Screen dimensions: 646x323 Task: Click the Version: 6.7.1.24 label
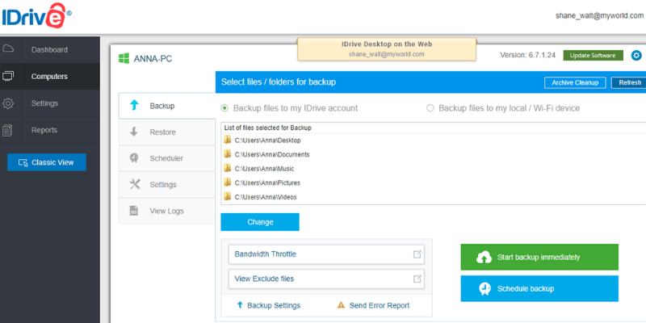(x=528, y=55)
